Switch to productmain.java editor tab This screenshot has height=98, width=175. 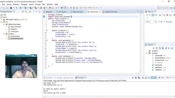click(x=111, y=12)
